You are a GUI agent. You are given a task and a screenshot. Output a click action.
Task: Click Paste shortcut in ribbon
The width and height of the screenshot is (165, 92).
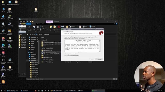pyautogui.click(x=44, y=30)
